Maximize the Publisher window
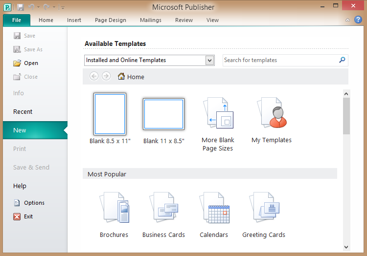Viewport: 367px width, 256px height. (335, 5)
